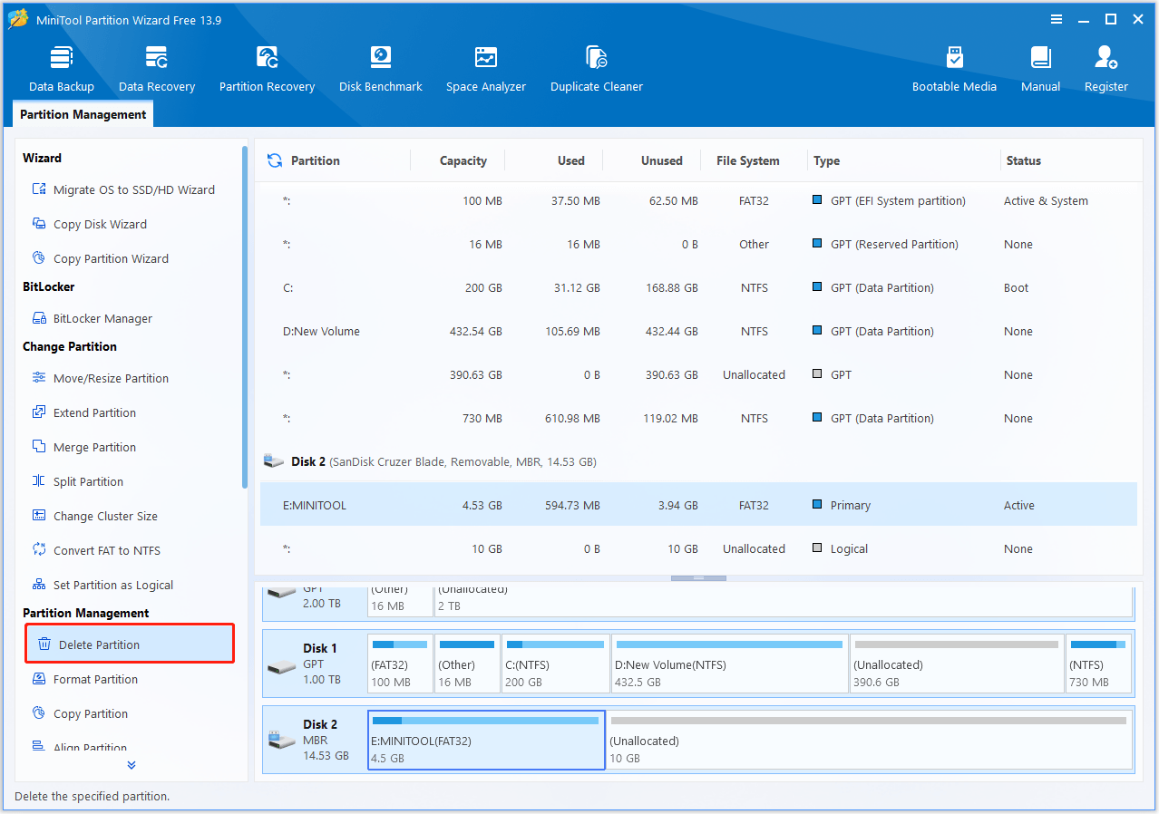This screenshot has height=814, width=1159.
Task: Sort the list by the Capacity column
Action: pos(463,160)
